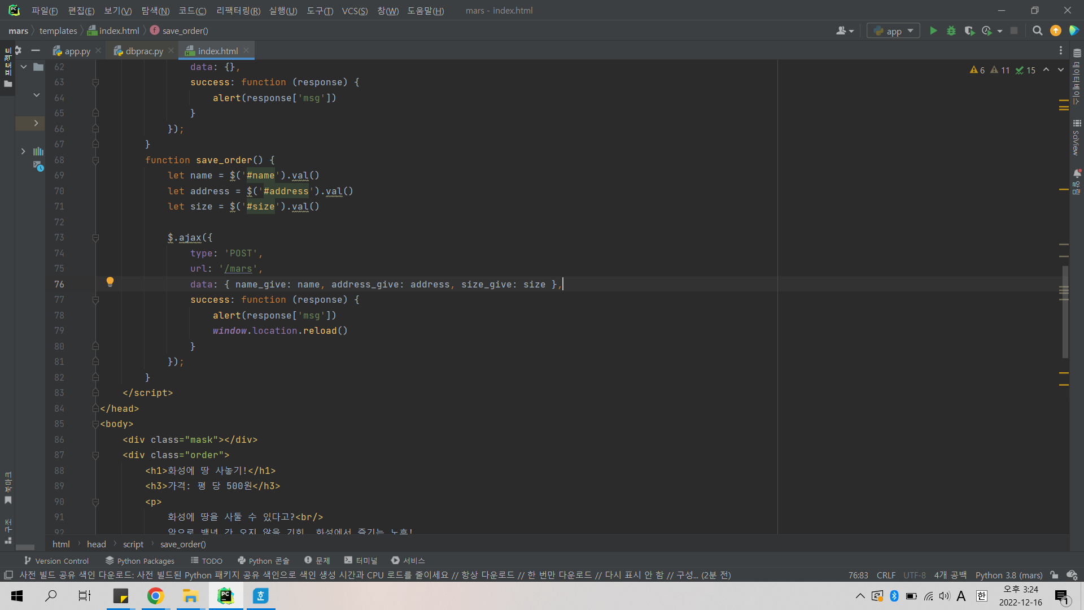Run app with coverage
Screen dimensions: 1084x610
(969, 31)
